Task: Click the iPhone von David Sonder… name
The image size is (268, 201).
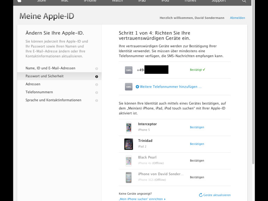Action: [161, 174]
